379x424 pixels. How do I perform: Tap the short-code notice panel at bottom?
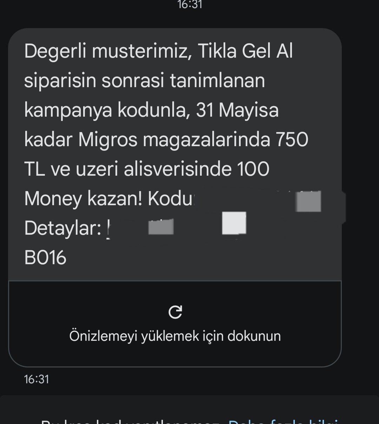click(189, 410)
